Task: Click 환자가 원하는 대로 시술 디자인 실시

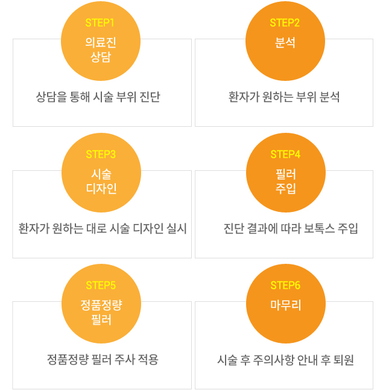Action: 103,228
